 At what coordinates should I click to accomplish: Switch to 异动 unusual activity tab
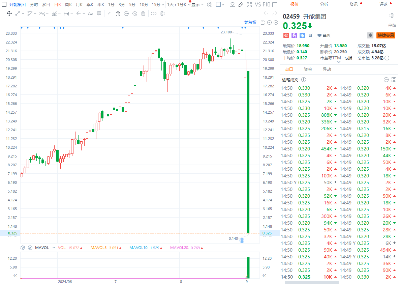pos(327,69)
